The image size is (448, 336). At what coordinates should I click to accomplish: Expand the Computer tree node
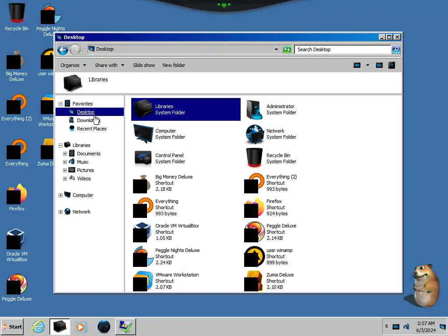60,196
